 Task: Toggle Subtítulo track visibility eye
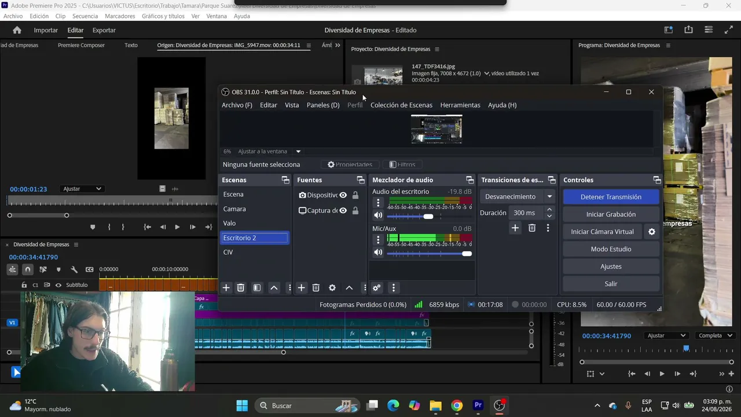pyautogui.click(x=58, y=285)
